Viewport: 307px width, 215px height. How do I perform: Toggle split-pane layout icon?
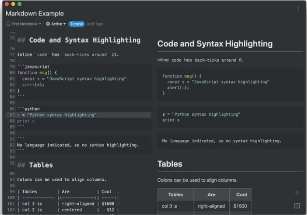point(297,206)
